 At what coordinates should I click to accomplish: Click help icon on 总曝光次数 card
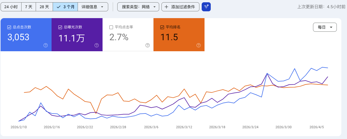coord(97,45)
